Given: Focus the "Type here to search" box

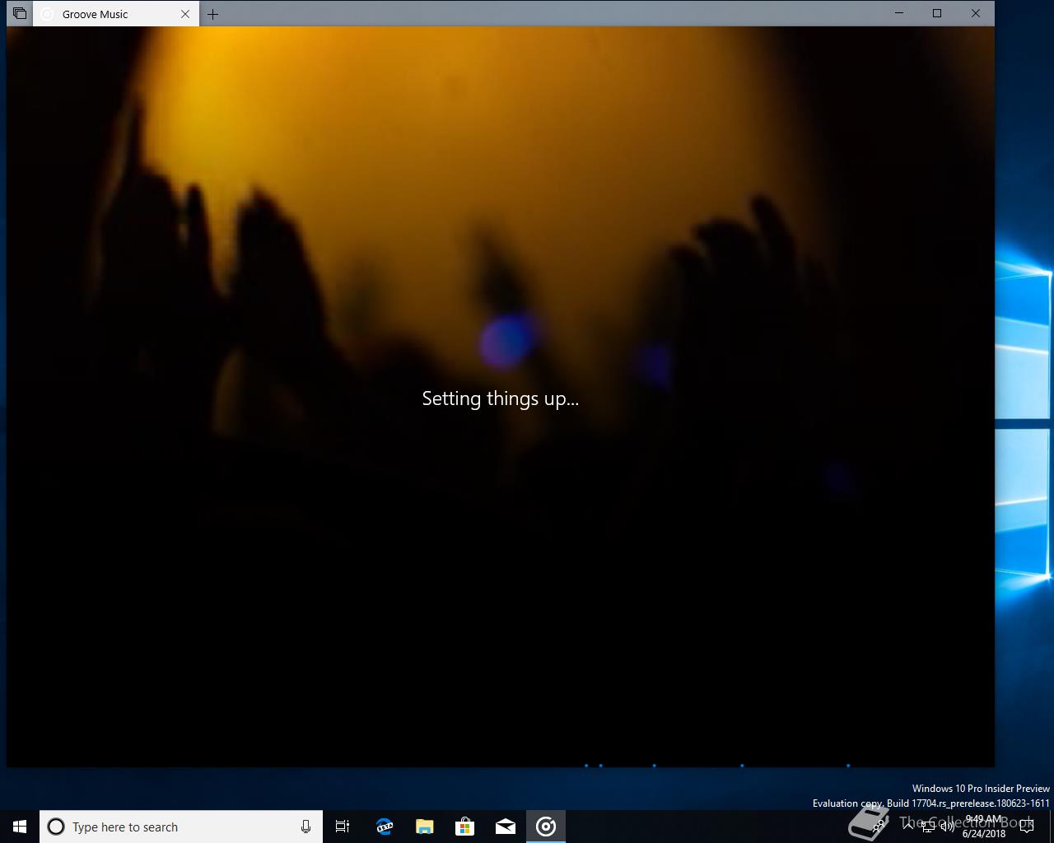Looking at the screenshot, I should coord(181,827).
